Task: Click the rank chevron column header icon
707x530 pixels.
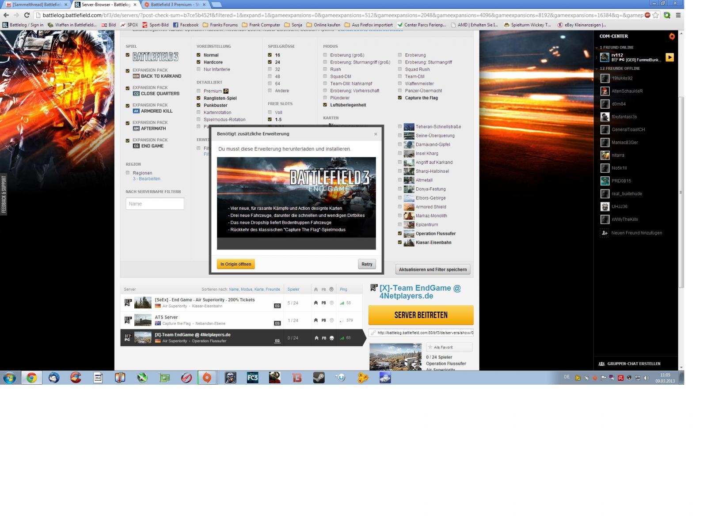Action: (315, 289)
